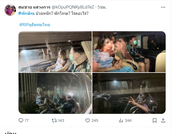Click the 143 retweet count
The height and width of the screenshot is (134, 179).
pyautogui.click(x=61, y=120)
